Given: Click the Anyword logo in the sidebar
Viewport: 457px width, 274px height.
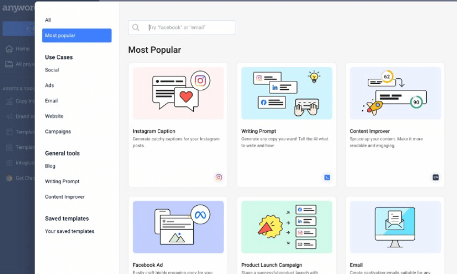Looking at the screenshot, I should click(x=18, y=8).
